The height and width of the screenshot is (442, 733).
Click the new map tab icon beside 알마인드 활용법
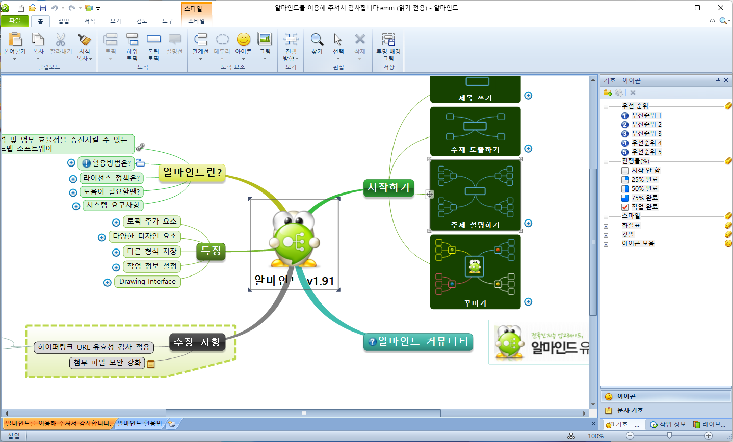tap(172, 423)
